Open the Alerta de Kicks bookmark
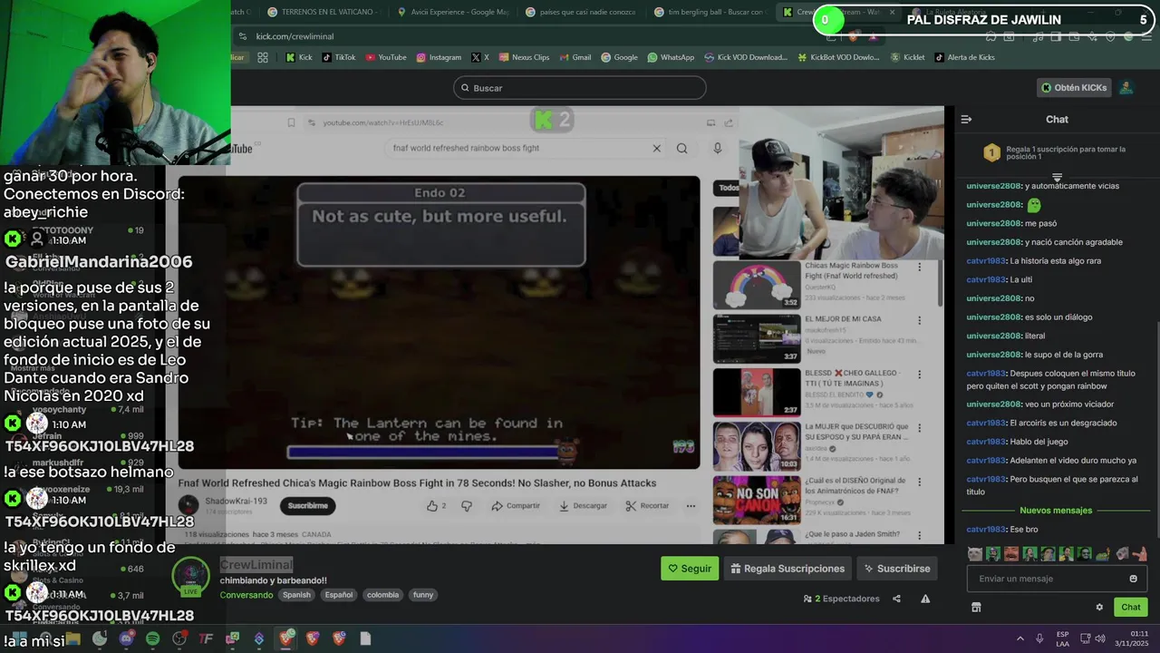 tap(964, 57)
